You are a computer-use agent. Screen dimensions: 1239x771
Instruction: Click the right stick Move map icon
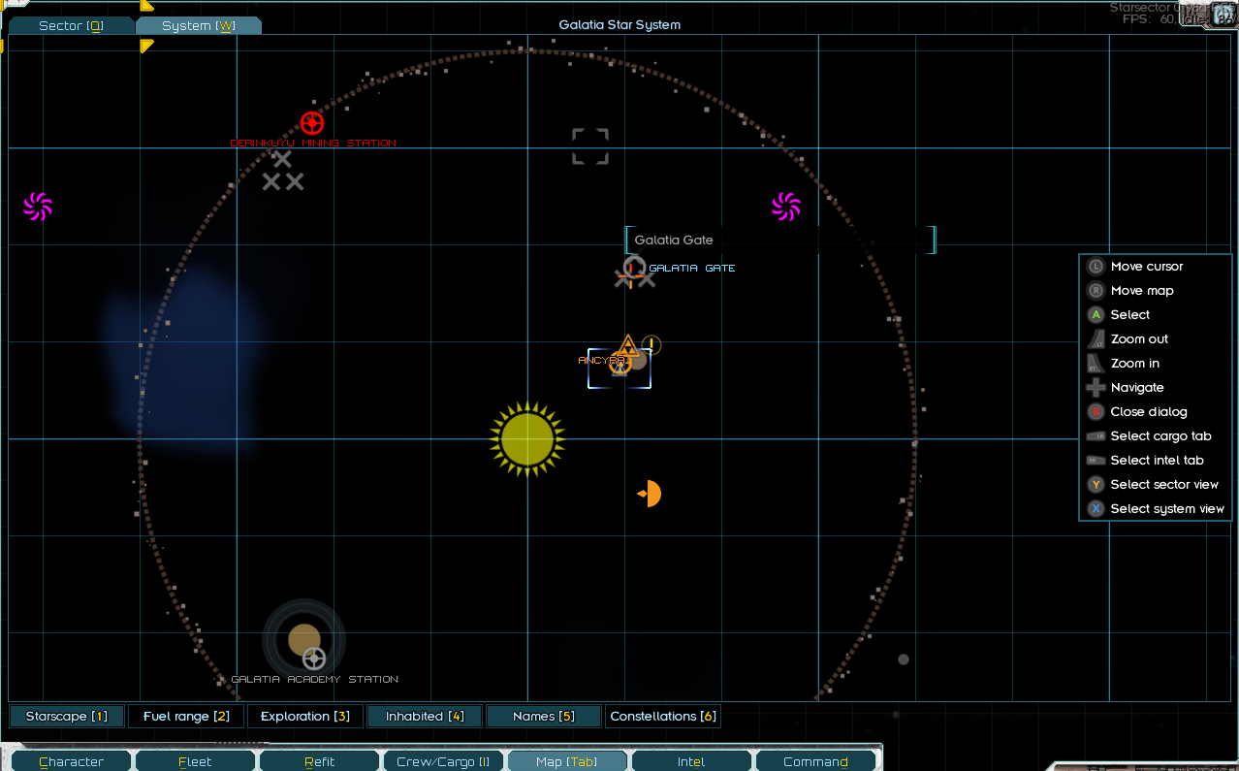pyautogui.click(x=1096, y=290)
